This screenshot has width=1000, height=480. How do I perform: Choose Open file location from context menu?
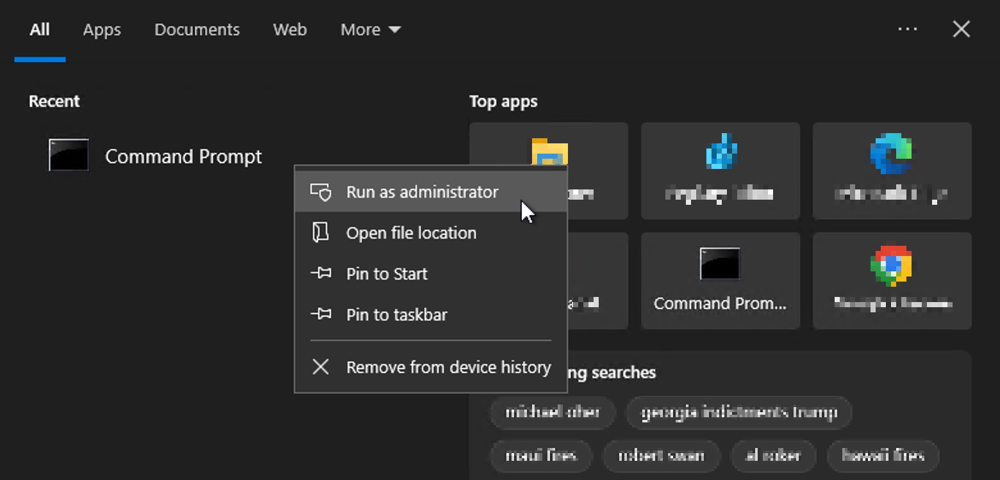pyautogui.click(x=411, y=233)
